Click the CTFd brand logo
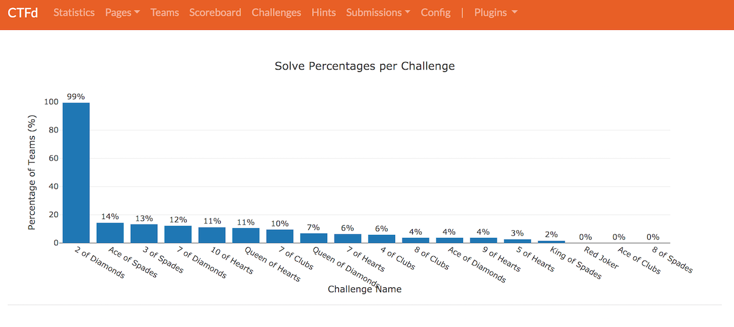Image resolution: width=734 pixels, height=327 pixels. click(23, 12)
